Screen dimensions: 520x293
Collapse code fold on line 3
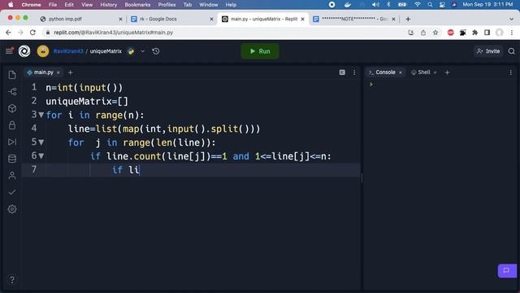pos(41,115)
